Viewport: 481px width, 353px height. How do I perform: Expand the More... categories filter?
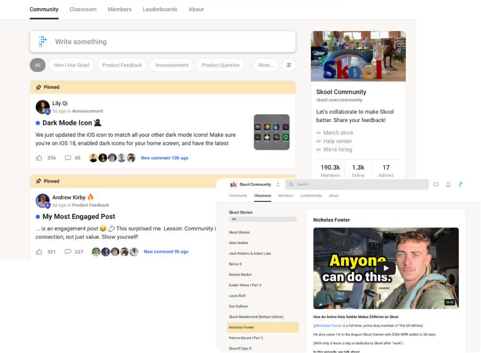(x=266, y=65)
